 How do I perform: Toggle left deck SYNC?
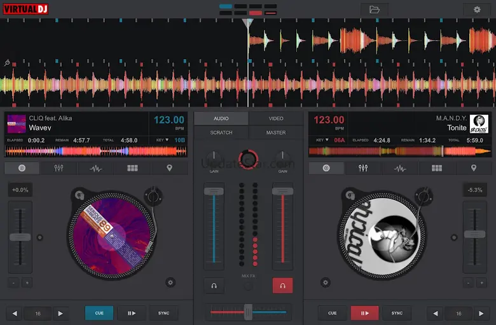[163, 313]
